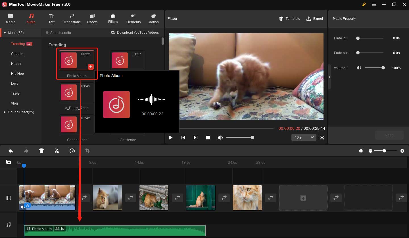Mute music via Volume speaker icon

[359, 68]
